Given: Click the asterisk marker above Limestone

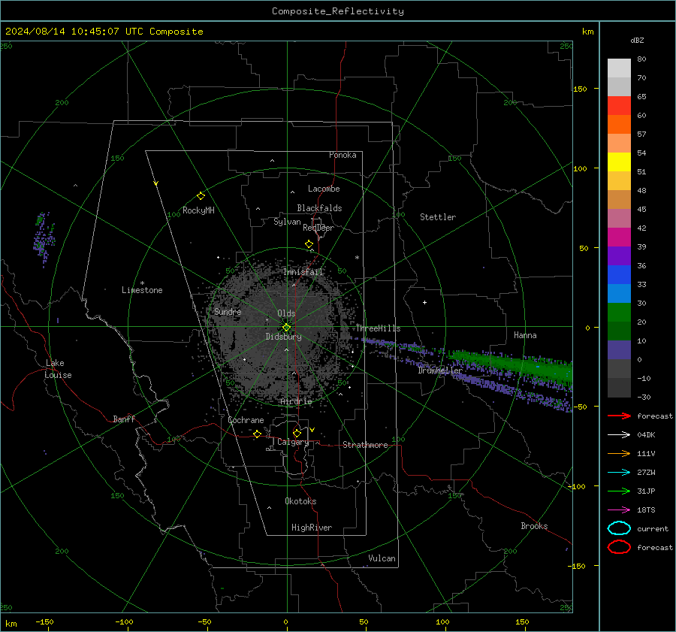Looking at the screenshot, I should (x=142, y=283).
